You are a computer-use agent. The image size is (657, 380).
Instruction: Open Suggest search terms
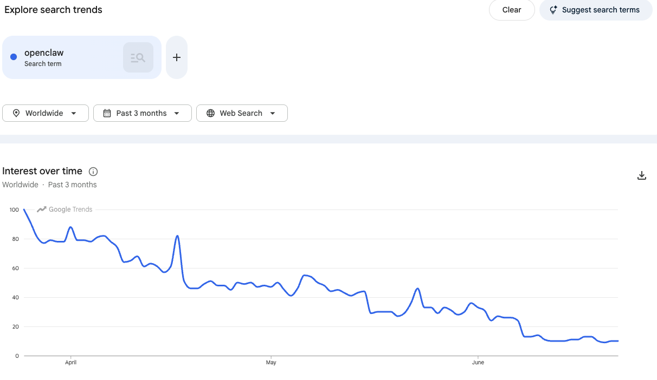[596, 10]
